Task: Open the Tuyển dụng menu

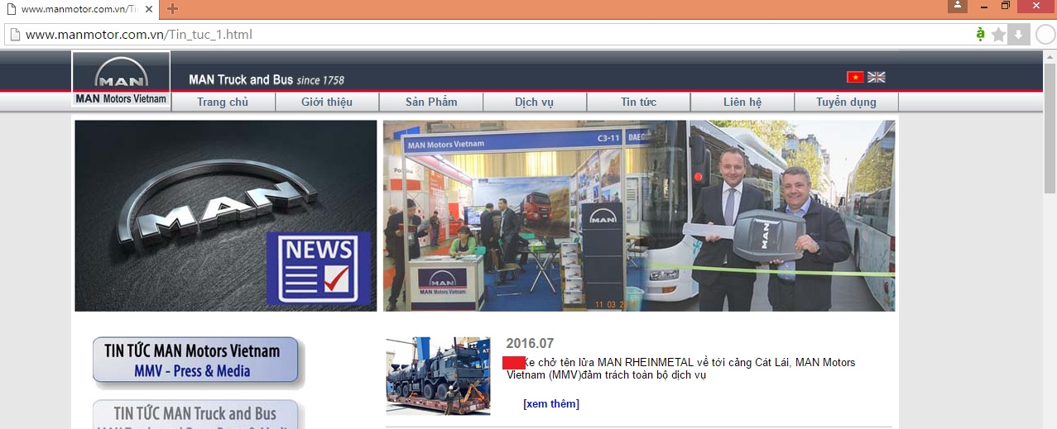Action: pos(846,102)
